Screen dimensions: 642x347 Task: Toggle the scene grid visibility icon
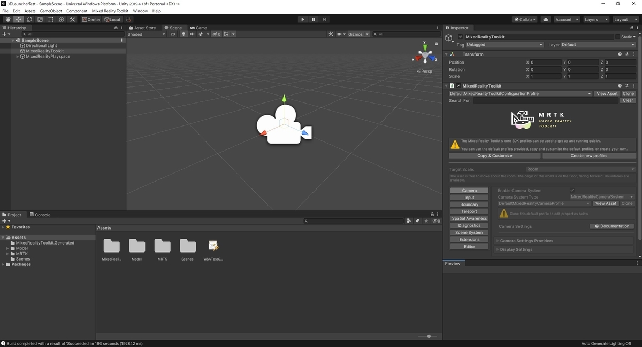click(227, 34)
